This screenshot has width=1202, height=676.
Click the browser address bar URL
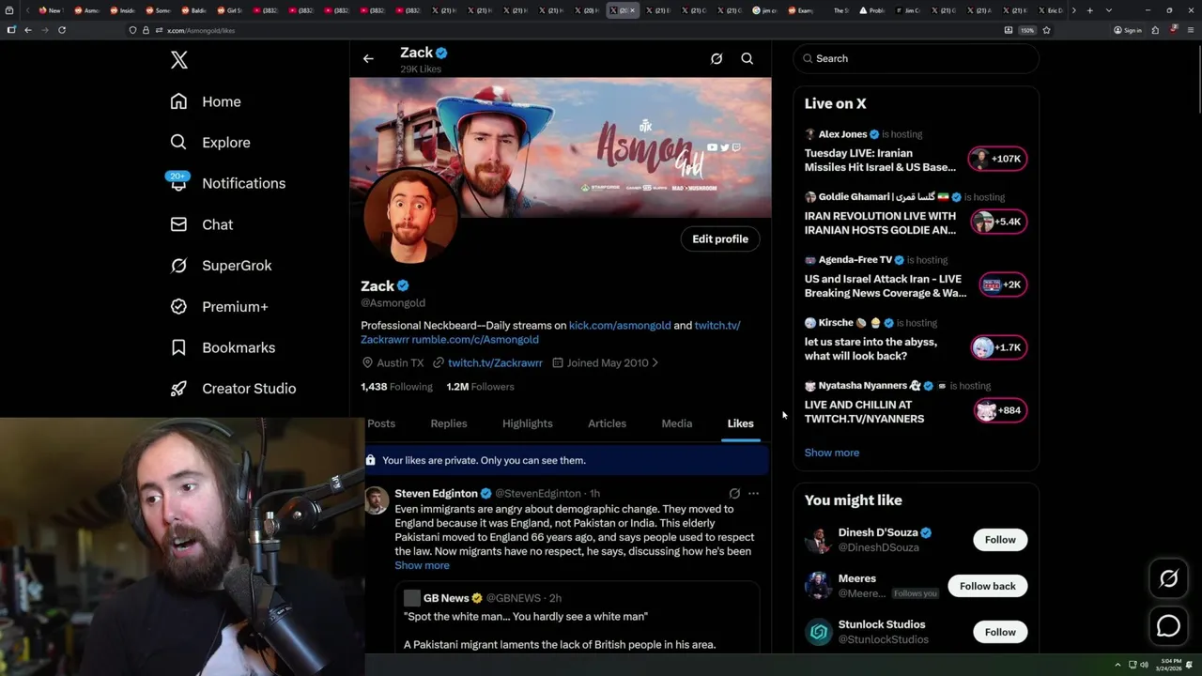[x=201, y=30]
